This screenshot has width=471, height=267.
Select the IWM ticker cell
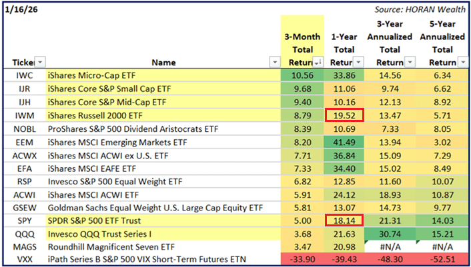(25, 115)
